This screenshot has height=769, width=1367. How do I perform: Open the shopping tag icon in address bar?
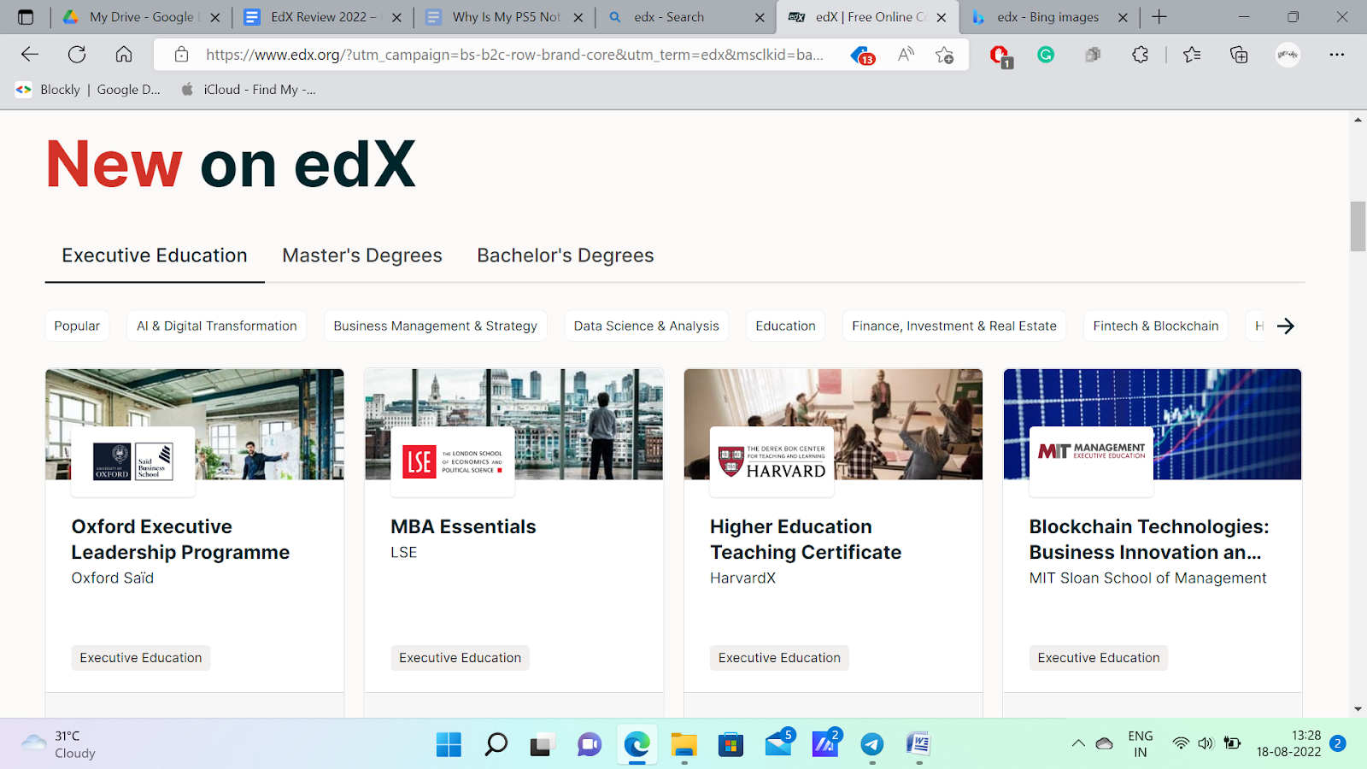[863, 56]
